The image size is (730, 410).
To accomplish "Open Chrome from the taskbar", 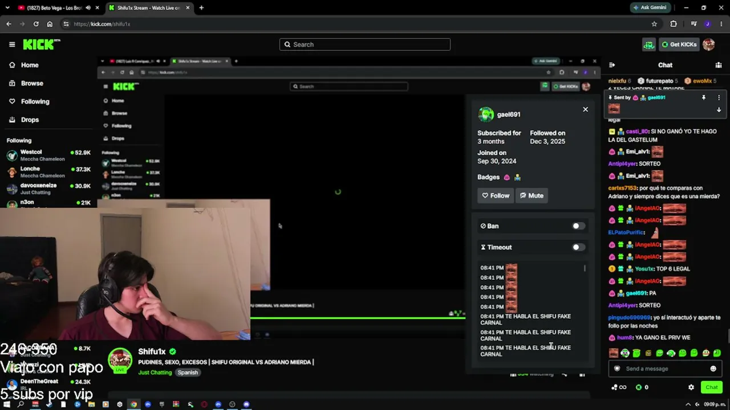I will click(133, 404).
